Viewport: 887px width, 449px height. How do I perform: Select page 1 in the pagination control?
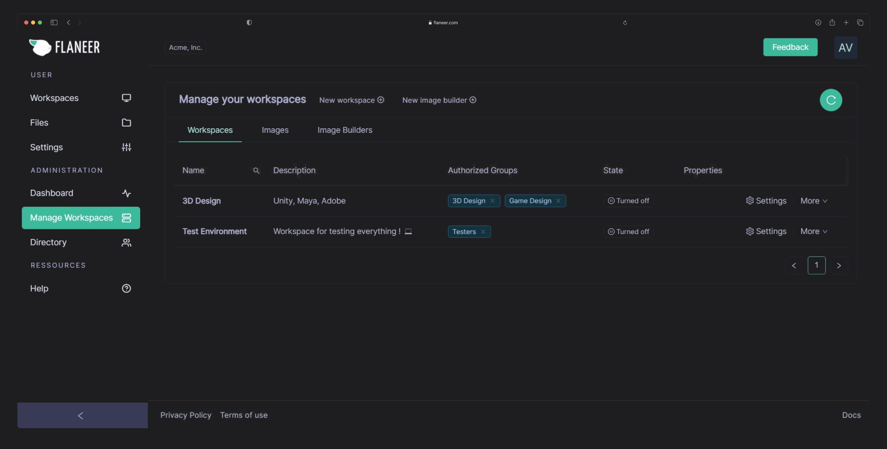pyautogui.click(x=816, y=265)
